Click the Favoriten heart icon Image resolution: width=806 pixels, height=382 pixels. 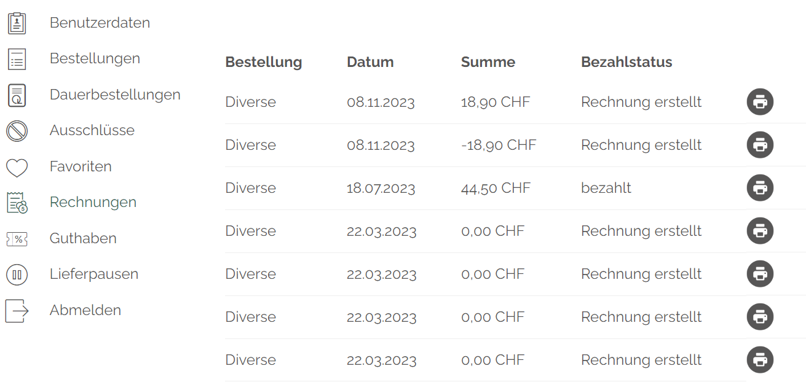pos(17,166)
